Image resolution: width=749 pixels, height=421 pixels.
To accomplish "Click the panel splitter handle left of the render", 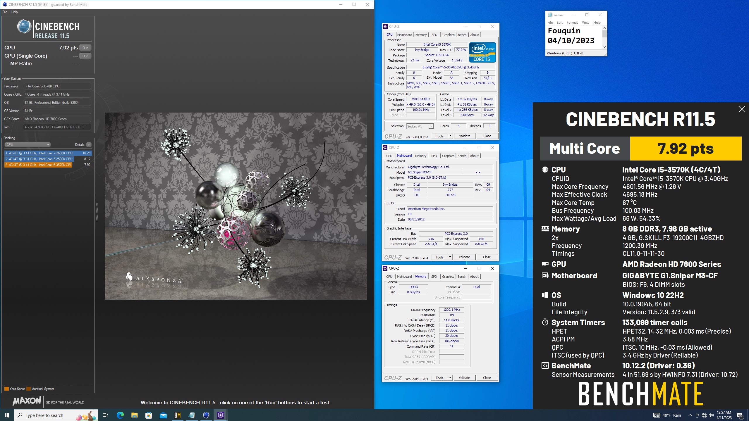I will (x=97, y=212).
